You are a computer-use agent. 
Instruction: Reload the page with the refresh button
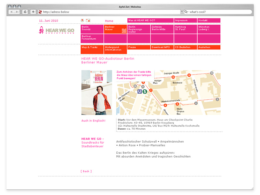pos(25,12)
